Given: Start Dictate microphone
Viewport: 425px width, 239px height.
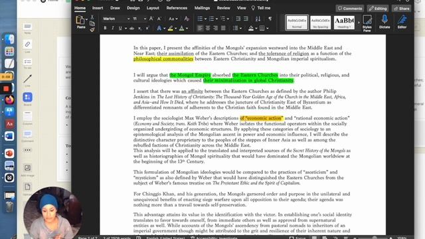Looking at the screenshot, I should [x=384, y=22].
